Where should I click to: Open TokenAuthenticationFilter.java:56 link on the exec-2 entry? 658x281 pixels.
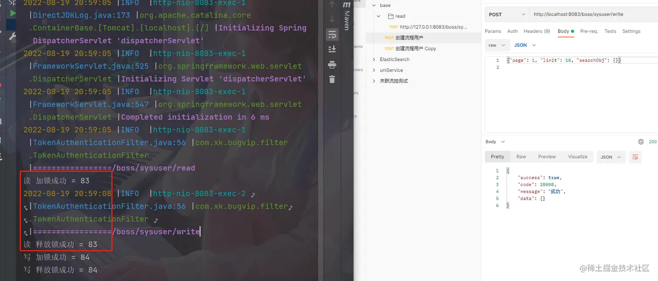109,206
